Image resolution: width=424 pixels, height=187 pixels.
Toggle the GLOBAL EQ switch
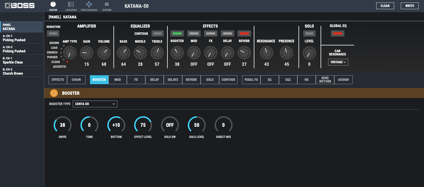338,33
